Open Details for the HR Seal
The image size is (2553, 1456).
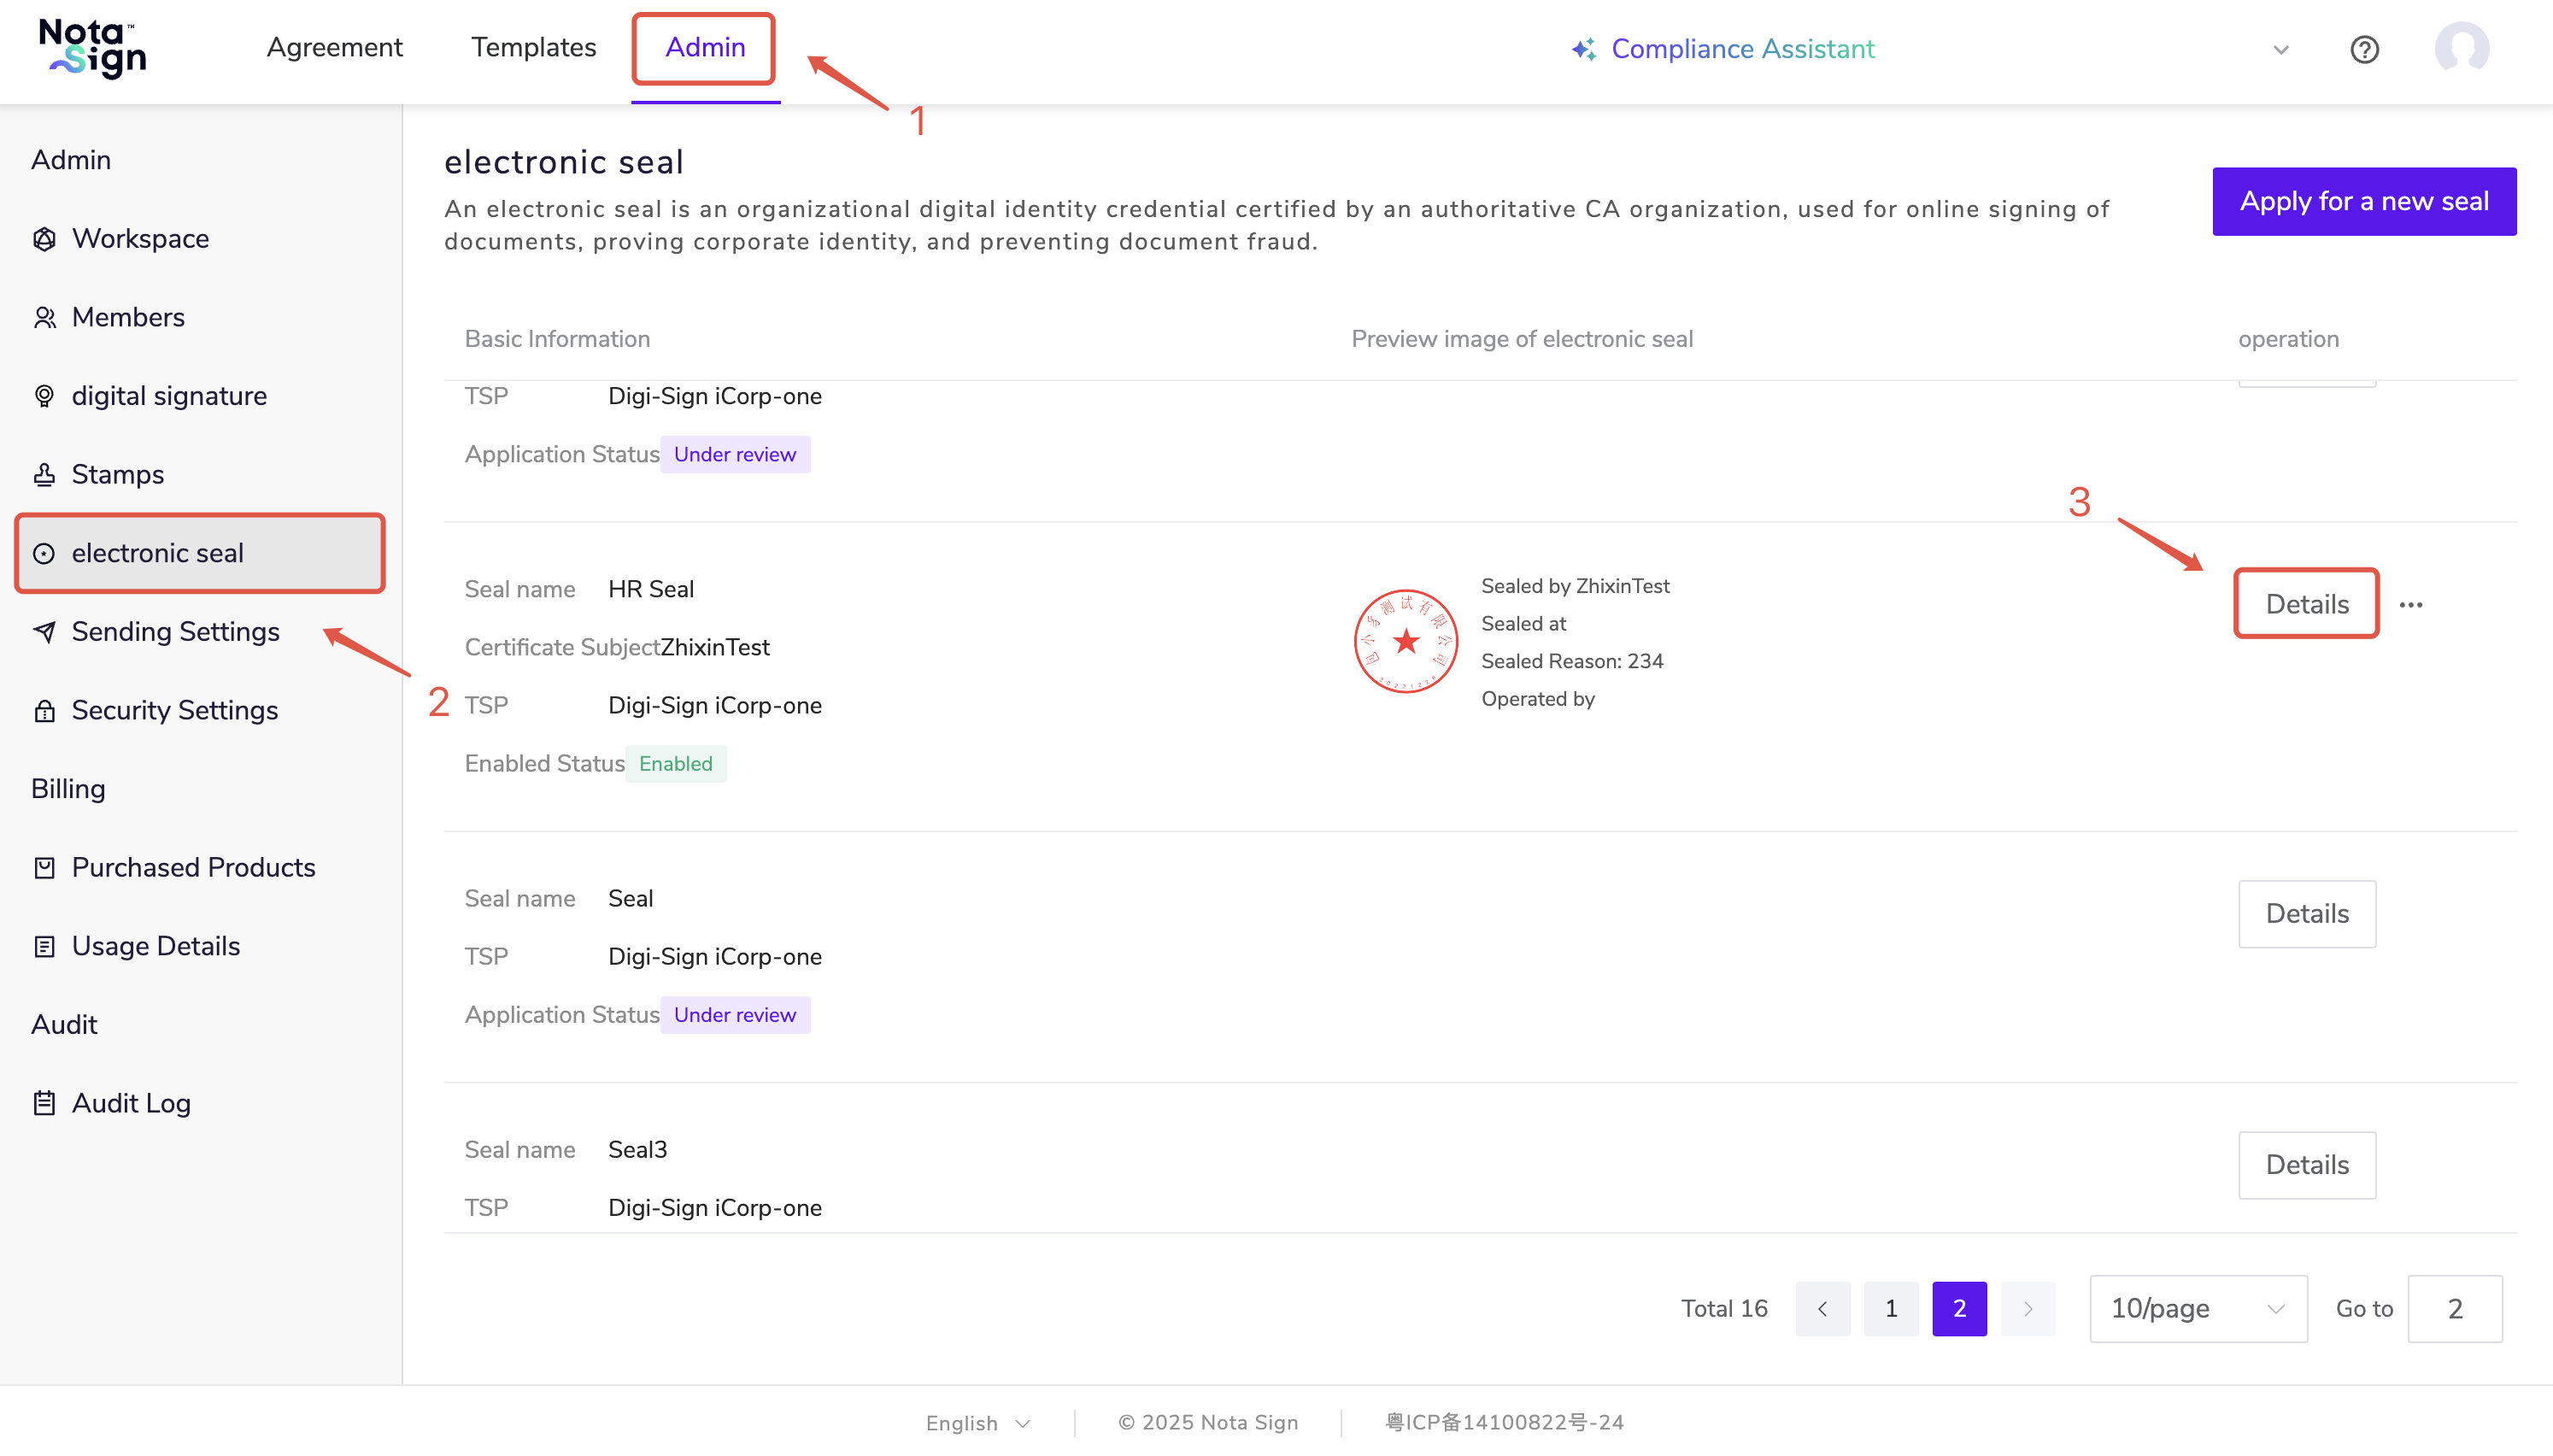[2306, 604]
